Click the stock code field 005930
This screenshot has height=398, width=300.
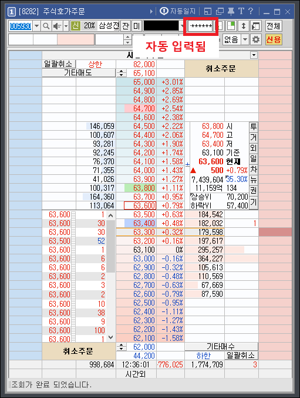pos(21,26)
